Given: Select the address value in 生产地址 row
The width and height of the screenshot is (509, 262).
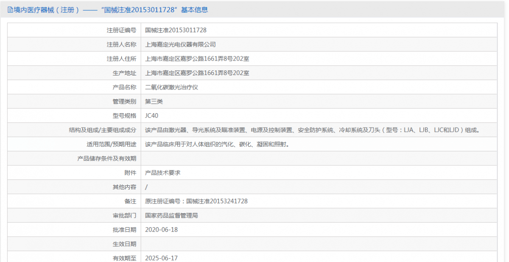Looking at the screenshot, I should (x=197, y=73).
